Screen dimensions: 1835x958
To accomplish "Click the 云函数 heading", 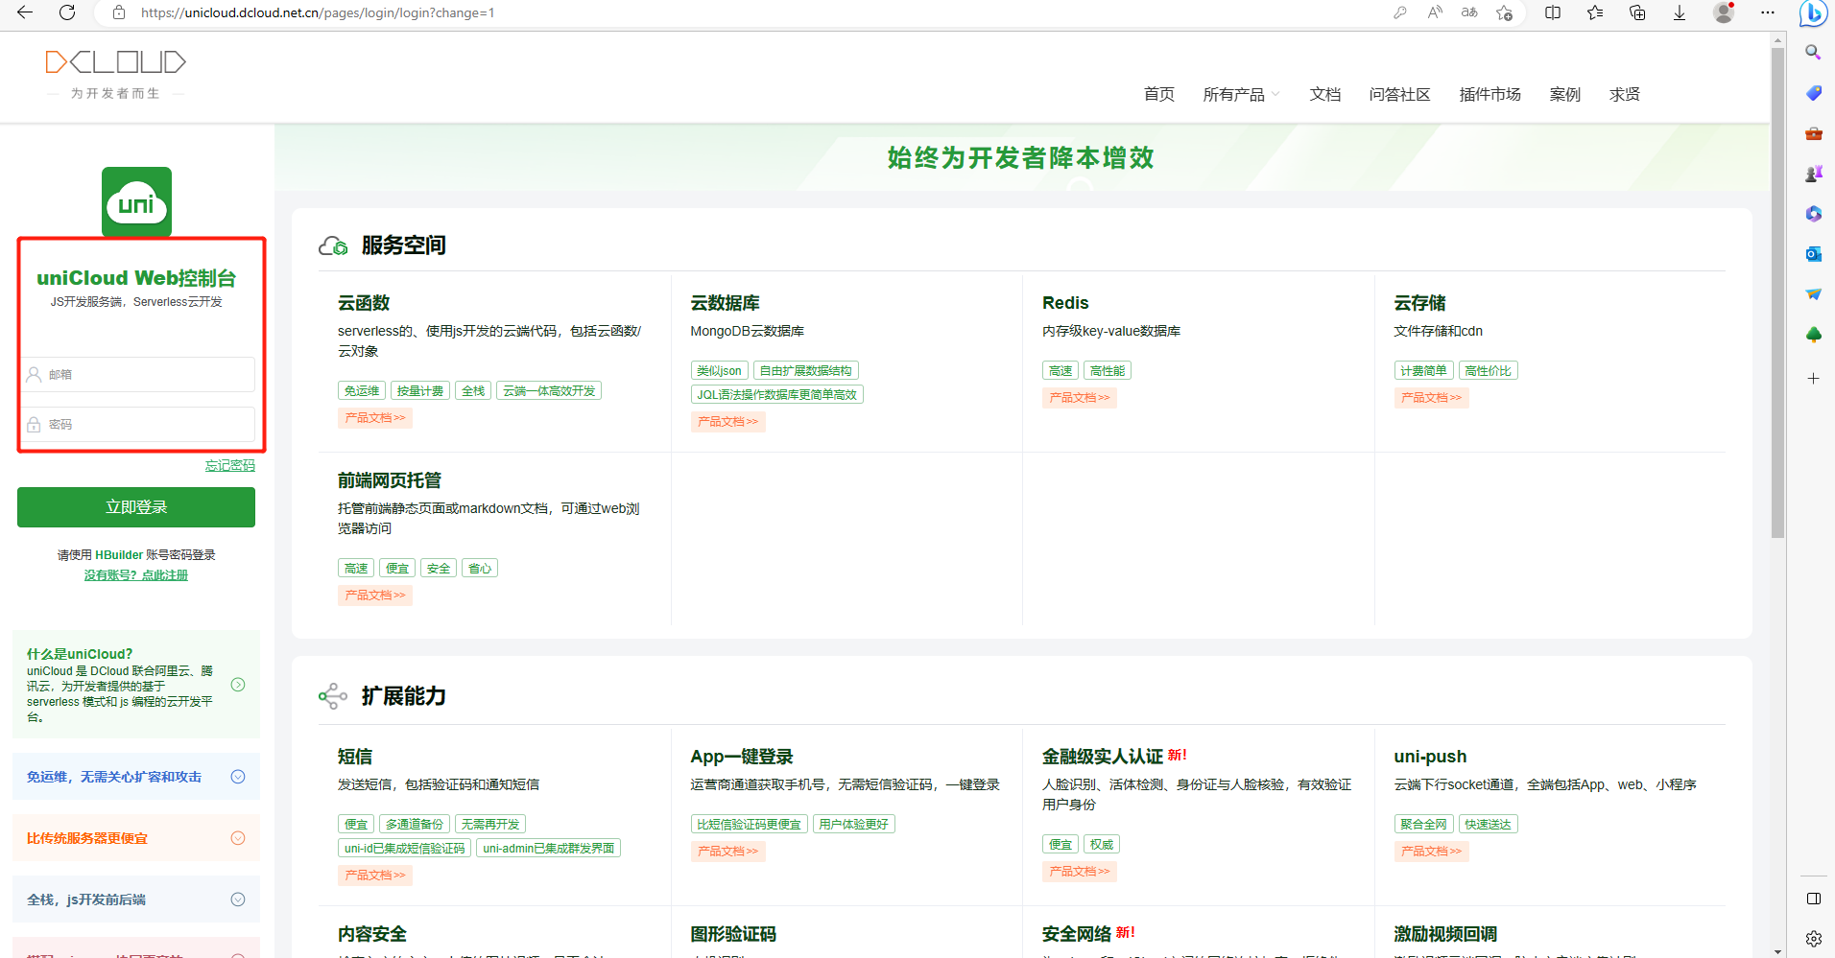I will pos(364,303).
